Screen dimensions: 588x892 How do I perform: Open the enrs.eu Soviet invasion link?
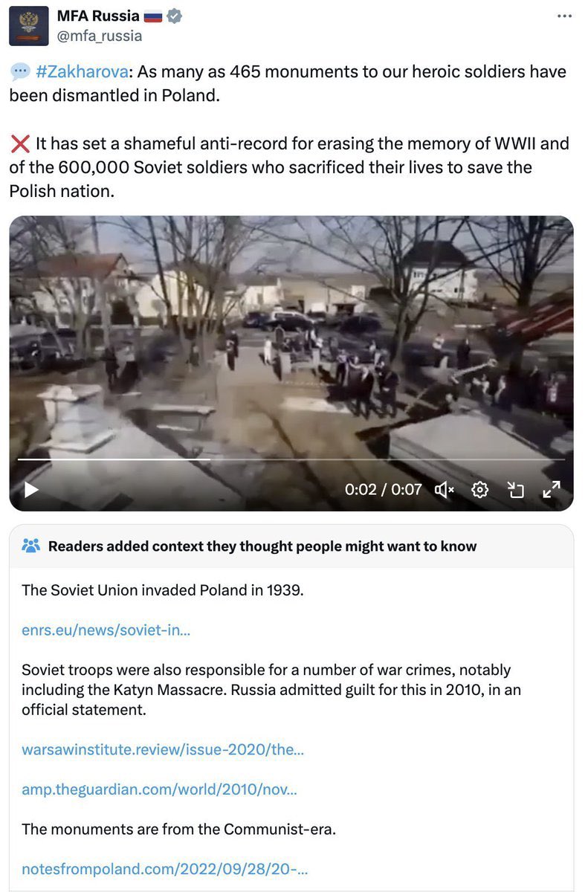(x=106, y=630)
